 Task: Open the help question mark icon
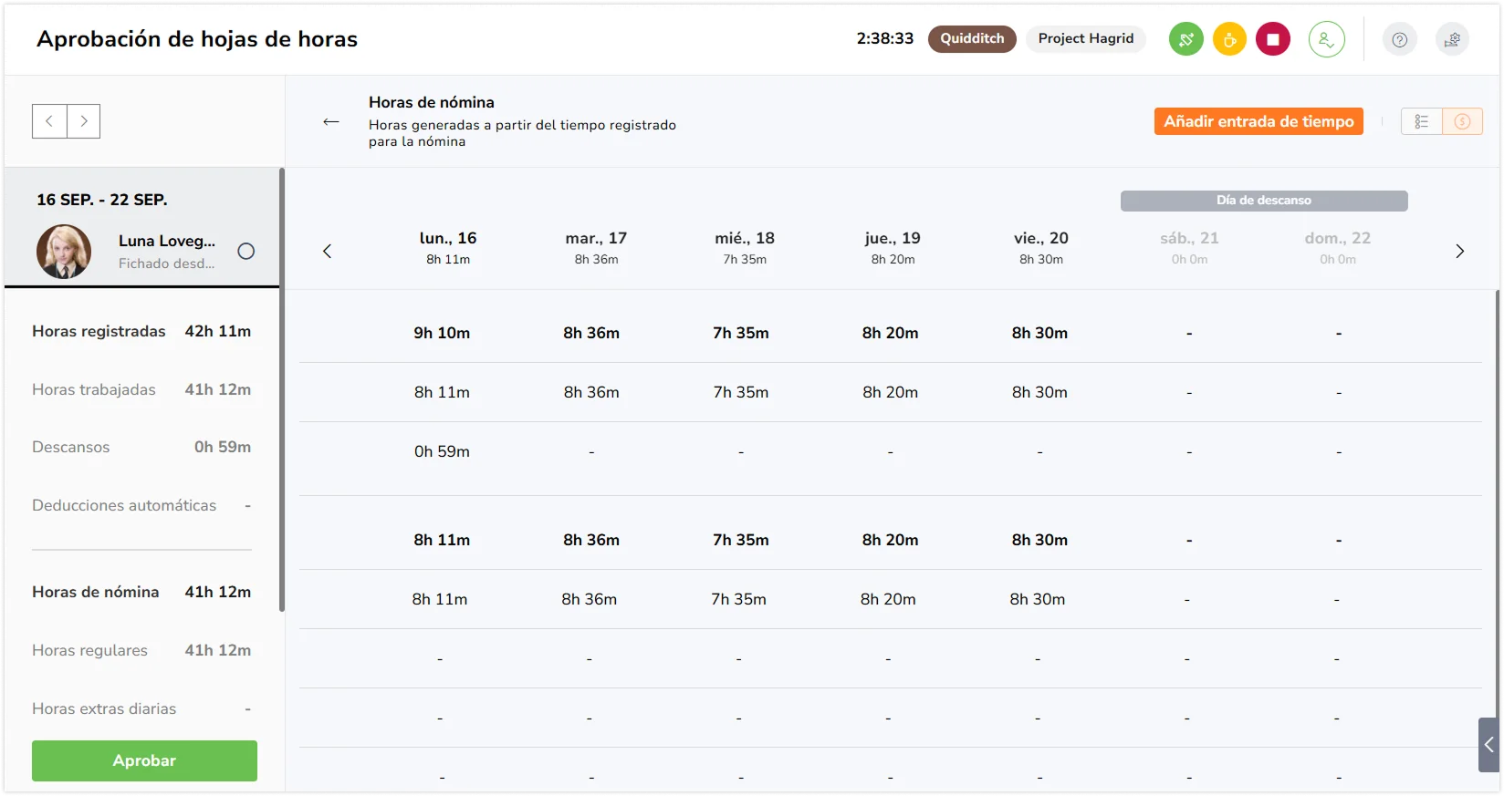[1400, 39]
